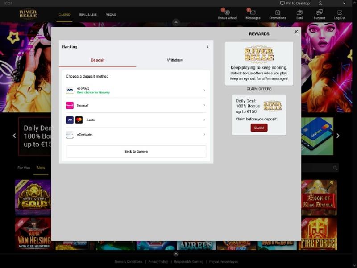Open the Banking three-dot options menu
Screen dimensions: 357x268
click(208, 46)
